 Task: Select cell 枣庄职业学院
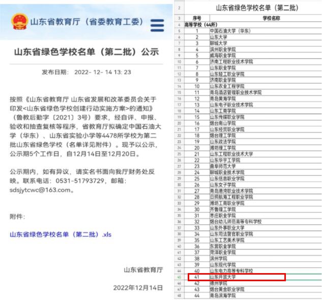point(266,215)
